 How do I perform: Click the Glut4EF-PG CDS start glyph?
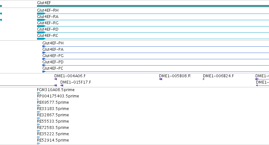[x=44, y=59]
